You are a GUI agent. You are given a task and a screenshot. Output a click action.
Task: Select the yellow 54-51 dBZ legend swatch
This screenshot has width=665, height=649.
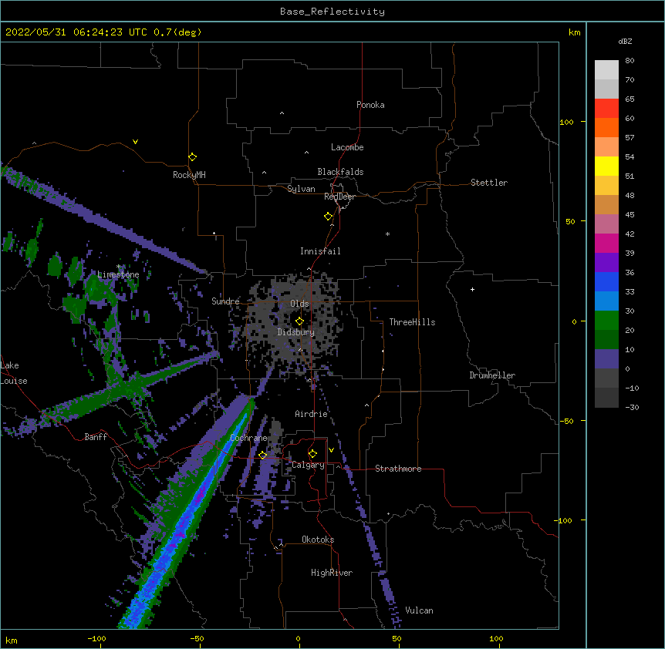point(606,166)
